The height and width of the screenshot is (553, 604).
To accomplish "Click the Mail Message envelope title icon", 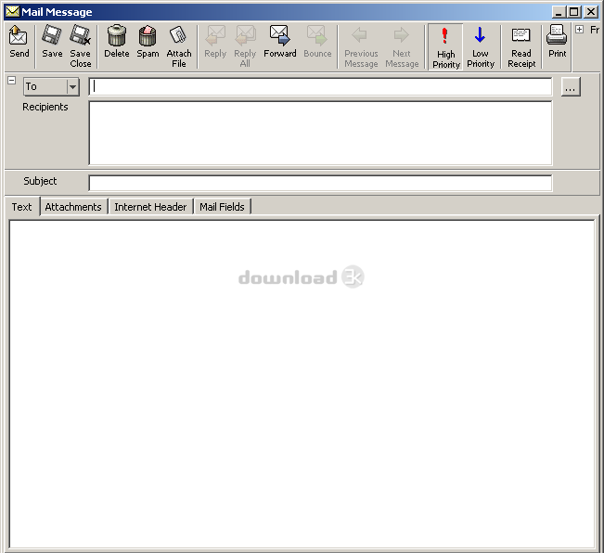I will click(x=12, y=11).
